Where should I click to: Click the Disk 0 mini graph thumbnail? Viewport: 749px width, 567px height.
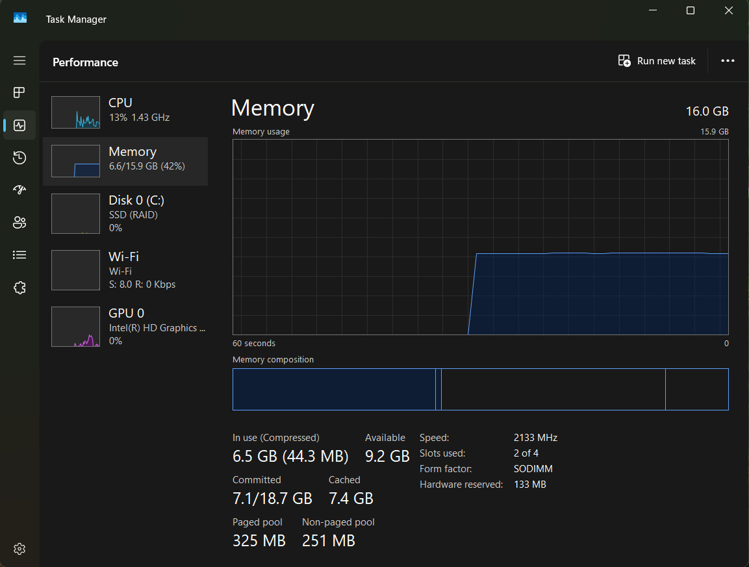(75, 214)
